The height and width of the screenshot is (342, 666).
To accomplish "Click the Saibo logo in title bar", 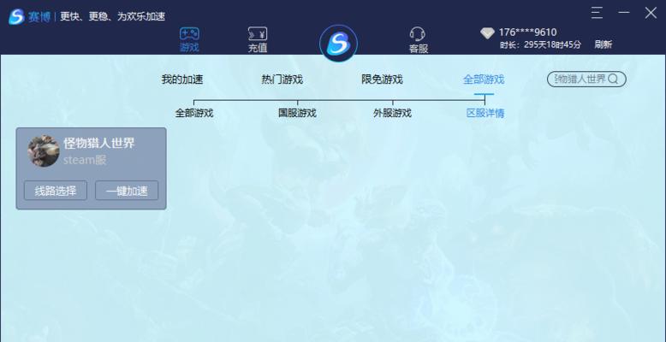I will click(x=16, y=16).
